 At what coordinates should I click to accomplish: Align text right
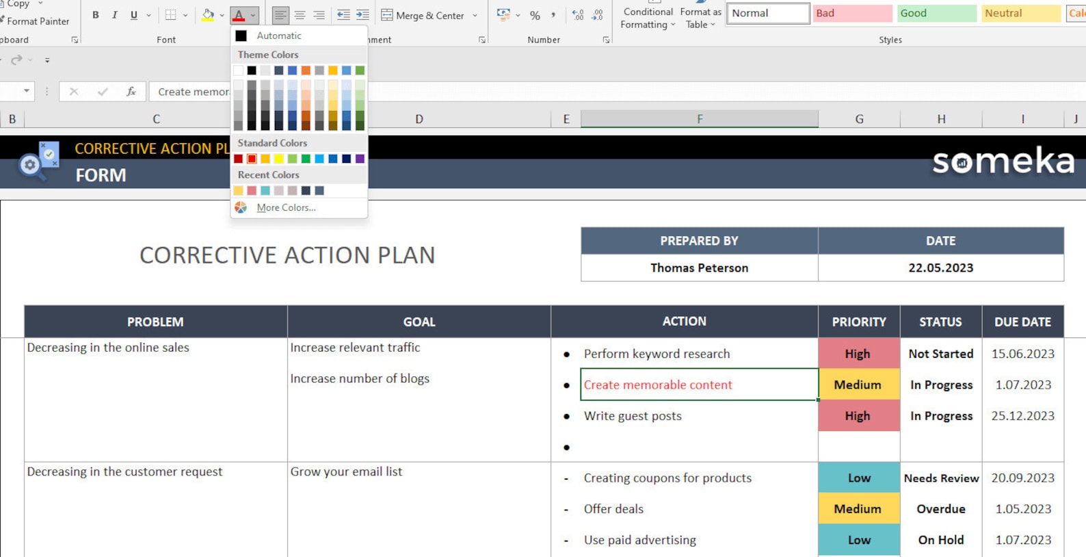tap(319, 15)
